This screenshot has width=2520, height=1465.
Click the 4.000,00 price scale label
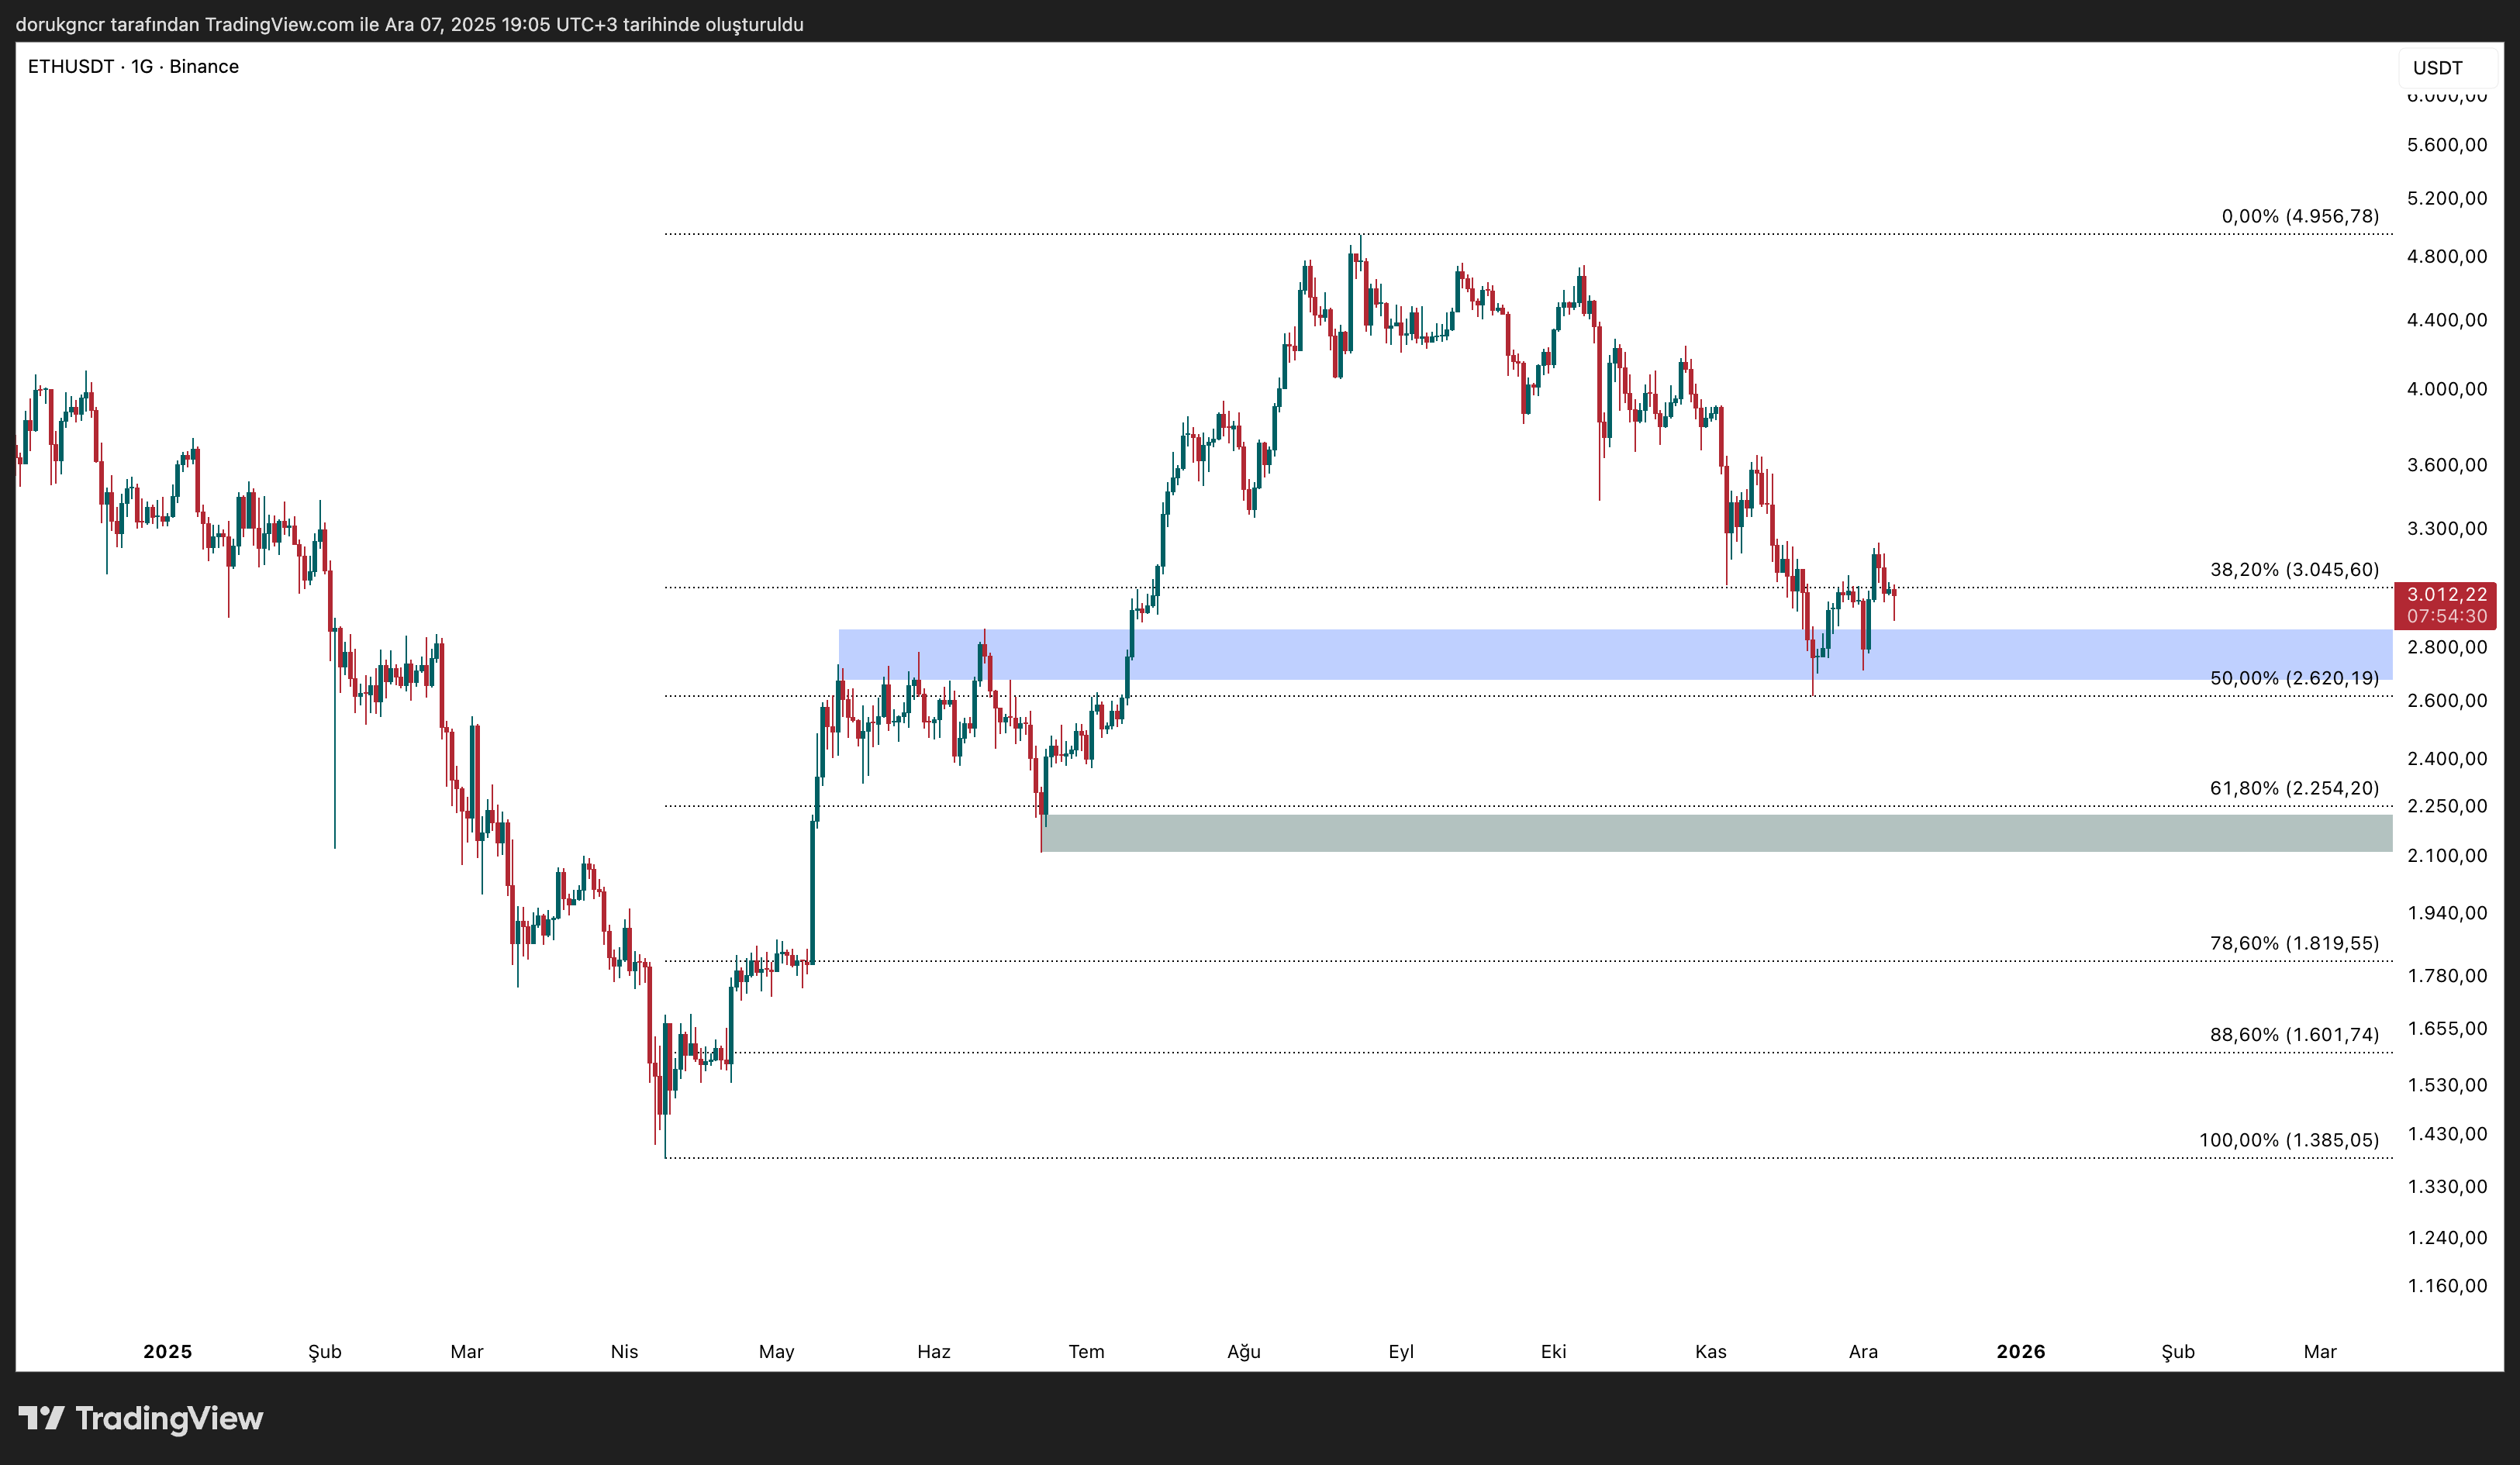2446,389
